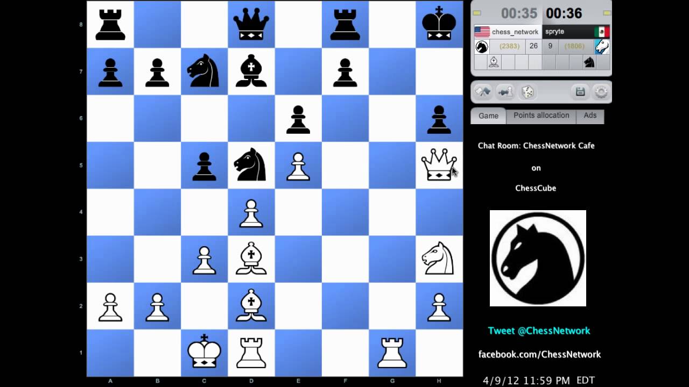This screenshot has width=689, height=387.
Task: Click the captured white bishop icon
Action: click(x=494, y=62)
